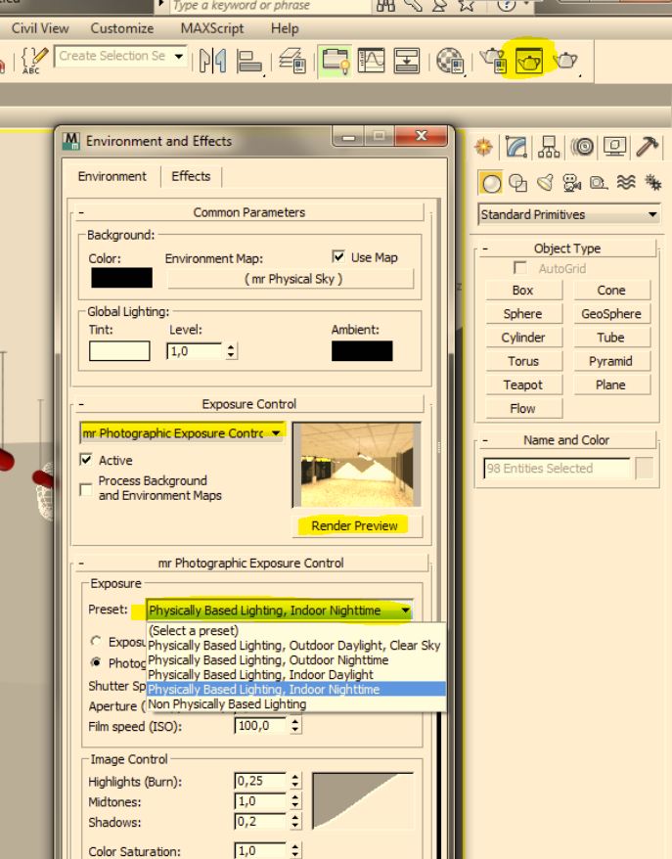The height and width of the screenshot is (859, 672).
Task: Open the Create panel tab
Action: (483, 147)
